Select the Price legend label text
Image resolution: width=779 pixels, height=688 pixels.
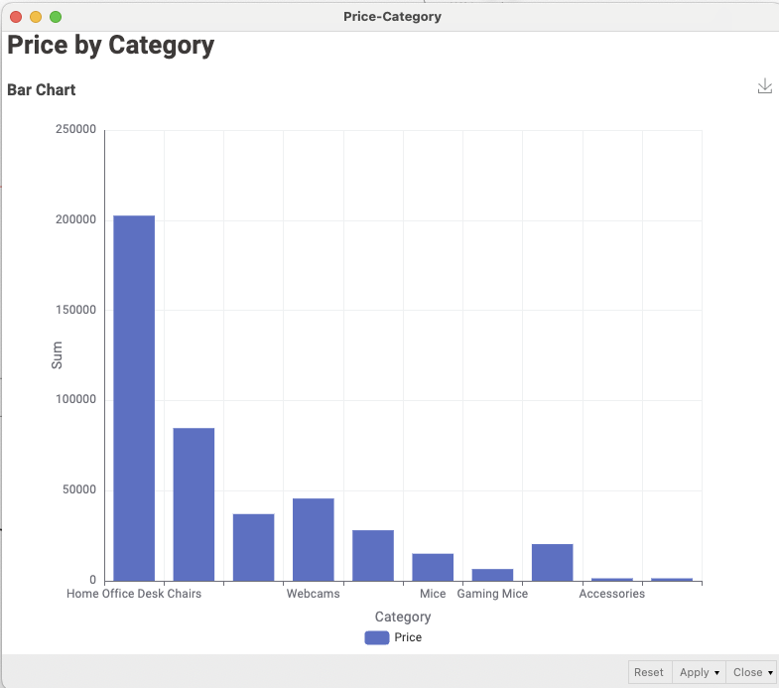408,637
